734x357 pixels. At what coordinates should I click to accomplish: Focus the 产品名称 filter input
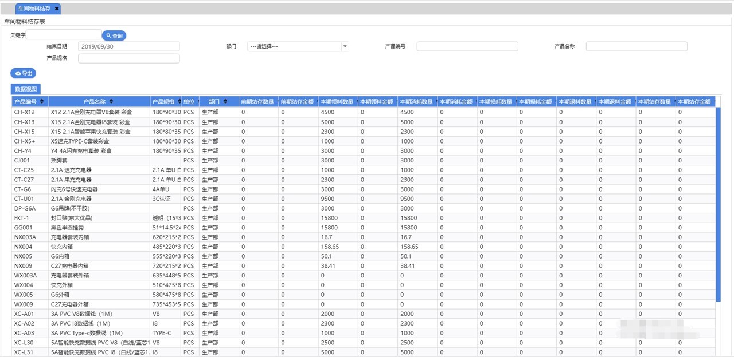(x=636, y=46)
